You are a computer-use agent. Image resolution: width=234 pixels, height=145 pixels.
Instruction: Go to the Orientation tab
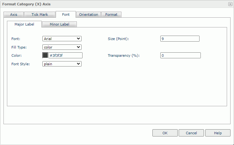pos(89,14)
